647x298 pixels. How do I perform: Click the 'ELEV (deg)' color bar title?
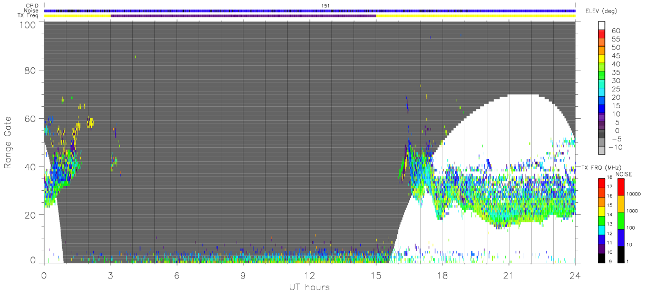[x=600, y=11]
